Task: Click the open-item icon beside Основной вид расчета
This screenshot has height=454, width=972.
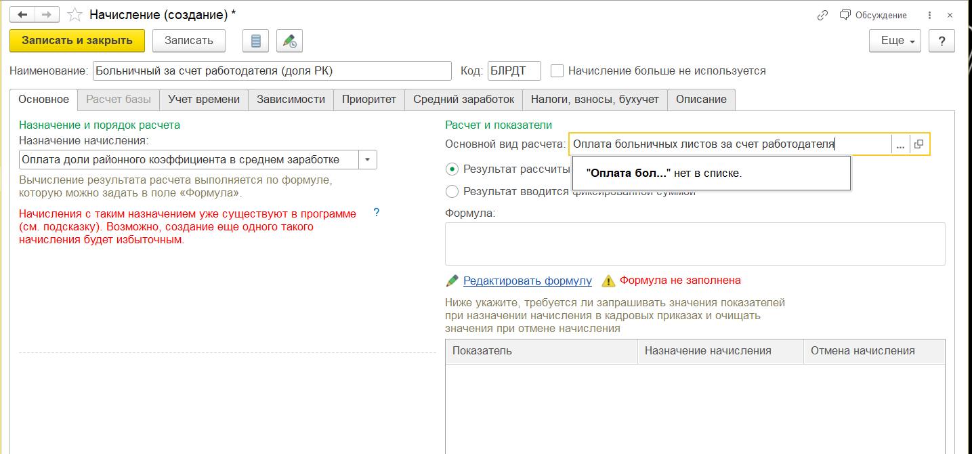Action: point(919,144)
